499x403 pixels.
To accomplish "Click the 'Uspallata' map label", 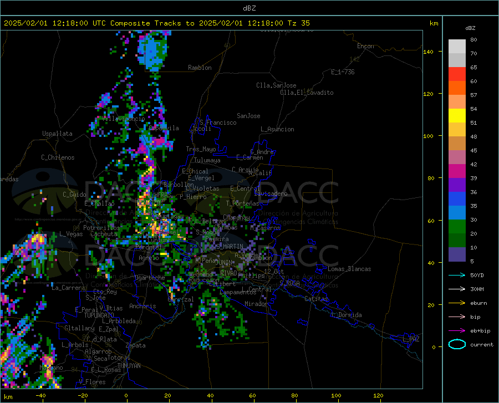I will pos(57,134).
